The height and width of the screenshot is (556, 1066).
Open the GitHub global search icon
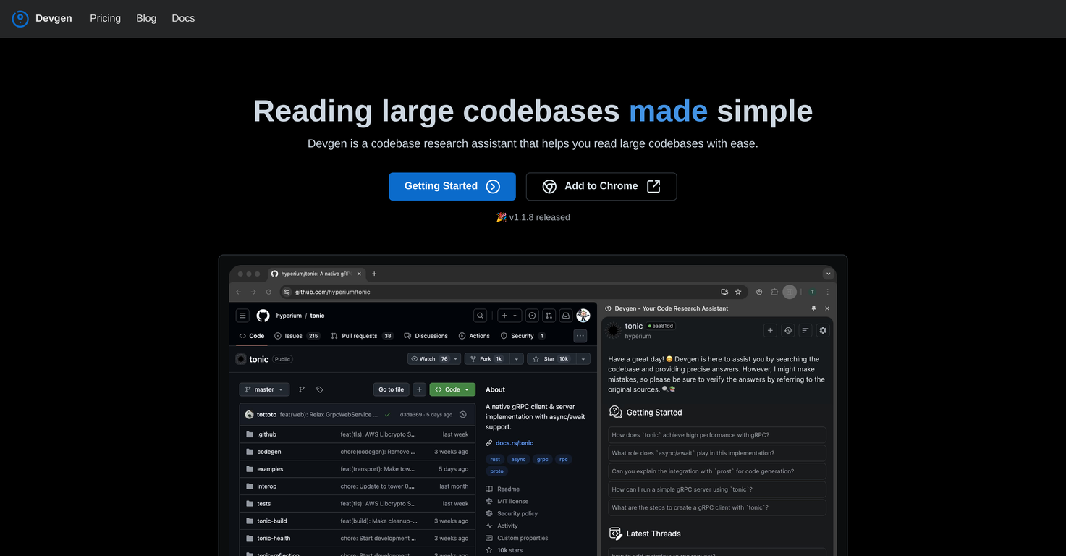point(480,315)
